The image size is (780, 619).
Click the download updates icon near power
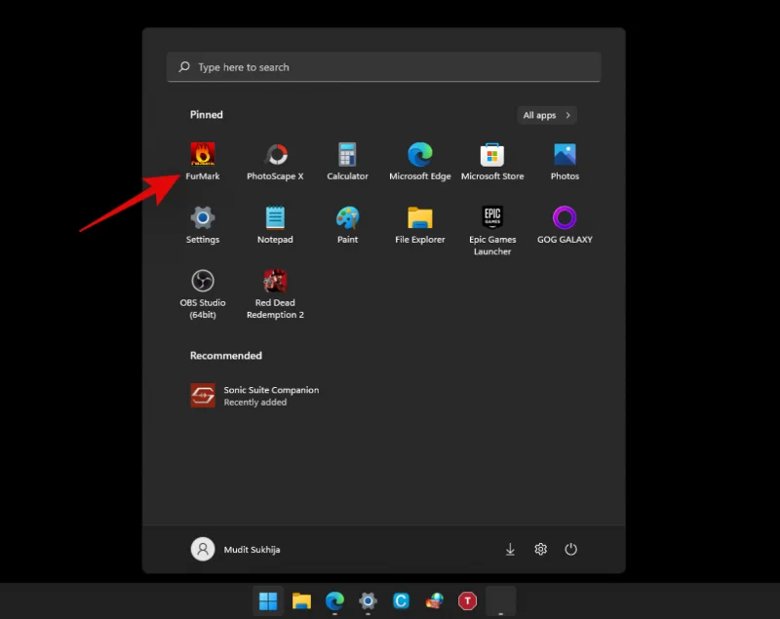point(510,549)
